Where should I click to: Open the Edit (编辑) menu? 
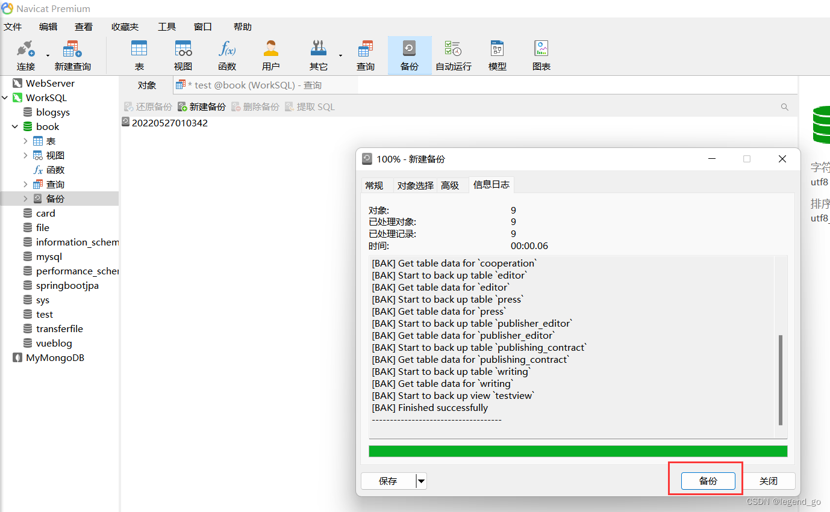48,26
